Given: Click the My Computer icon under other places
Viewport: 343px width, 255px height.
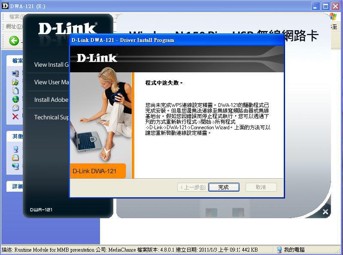Looking at the screenshot, I should point(15,149).
